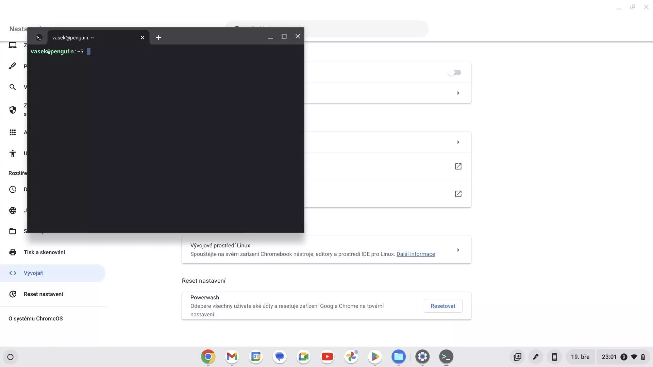Expand Vývojové prostředí Linux row arrow
The height and width of the screenshot is (367, 653).
[458, 250]
